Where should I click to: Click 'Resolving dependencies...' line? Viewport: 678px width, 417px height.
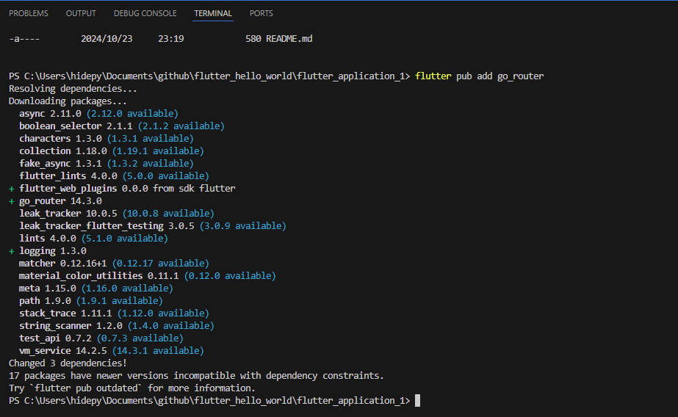pyautogui.click(x=73, y=89)
